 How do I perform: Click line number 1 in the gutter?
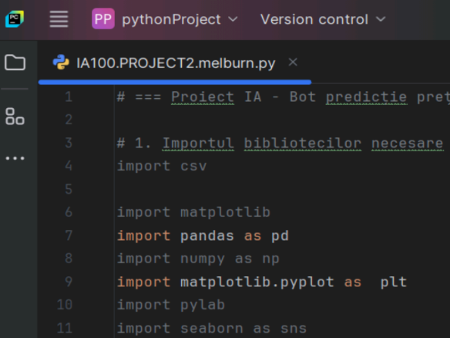click(69, 96)
